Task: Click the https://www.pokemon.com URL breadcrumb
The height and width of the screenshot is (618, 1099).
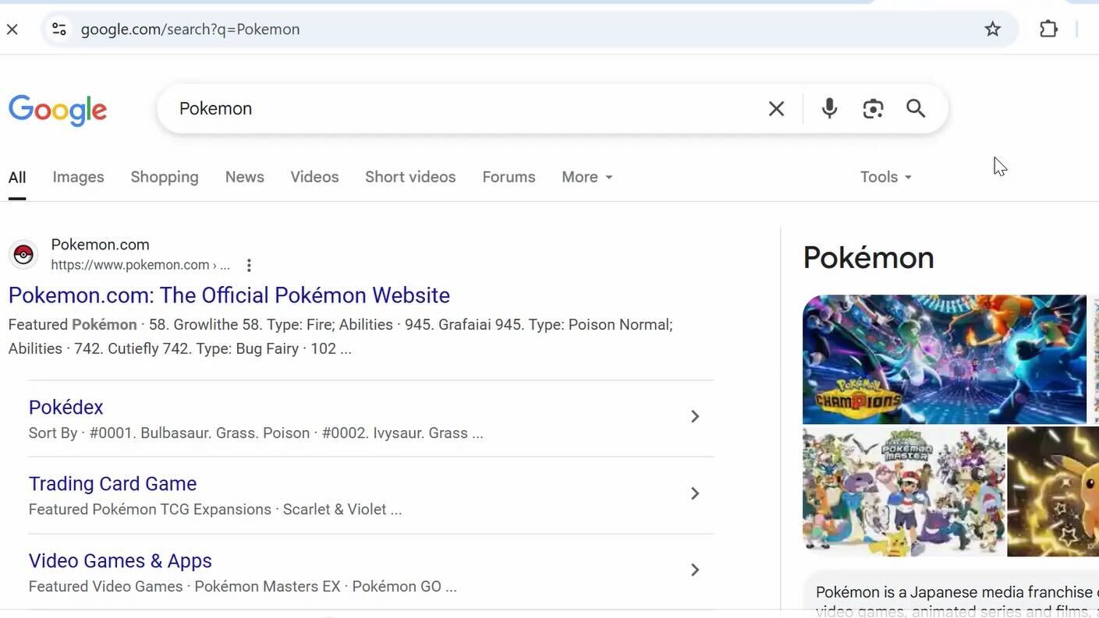Action: [140, 265]
